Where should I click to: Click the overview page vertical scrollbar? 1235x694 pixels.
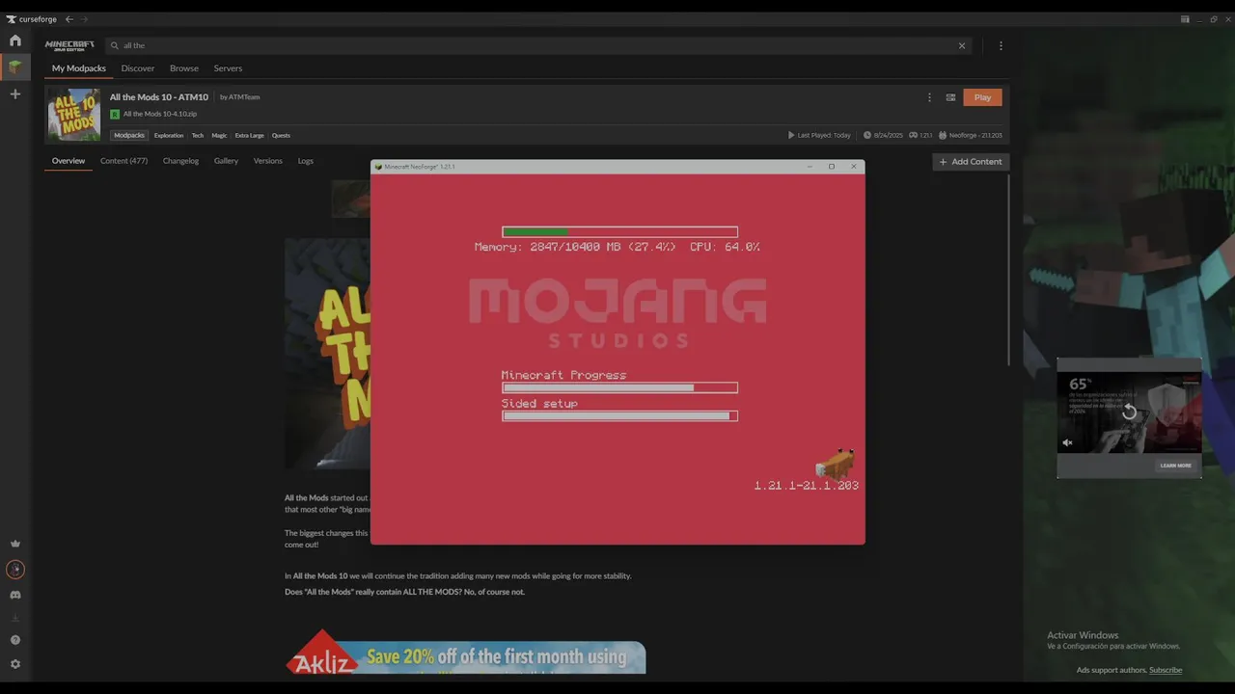[x=1008, y=270]
